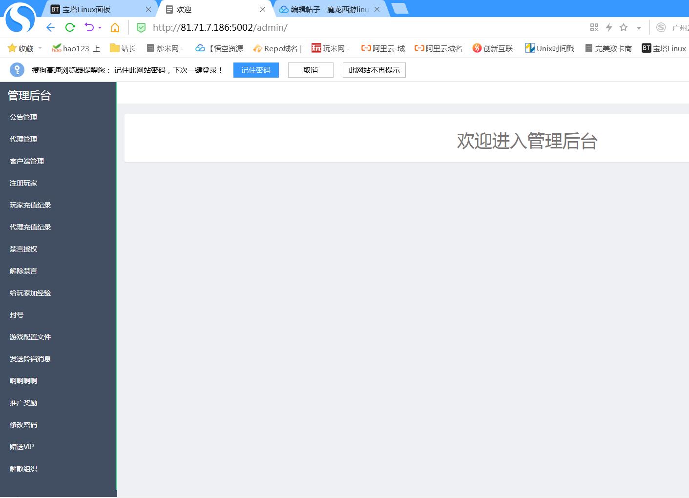The height and width of the screenshot is (498, 689).
Task: Click the green site security shield icon
Action: pos(141,28)
